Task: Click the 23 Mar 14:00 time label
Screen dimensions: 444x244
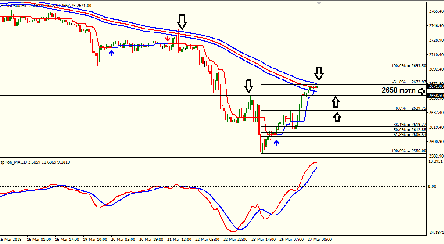Action: point(264,240)
